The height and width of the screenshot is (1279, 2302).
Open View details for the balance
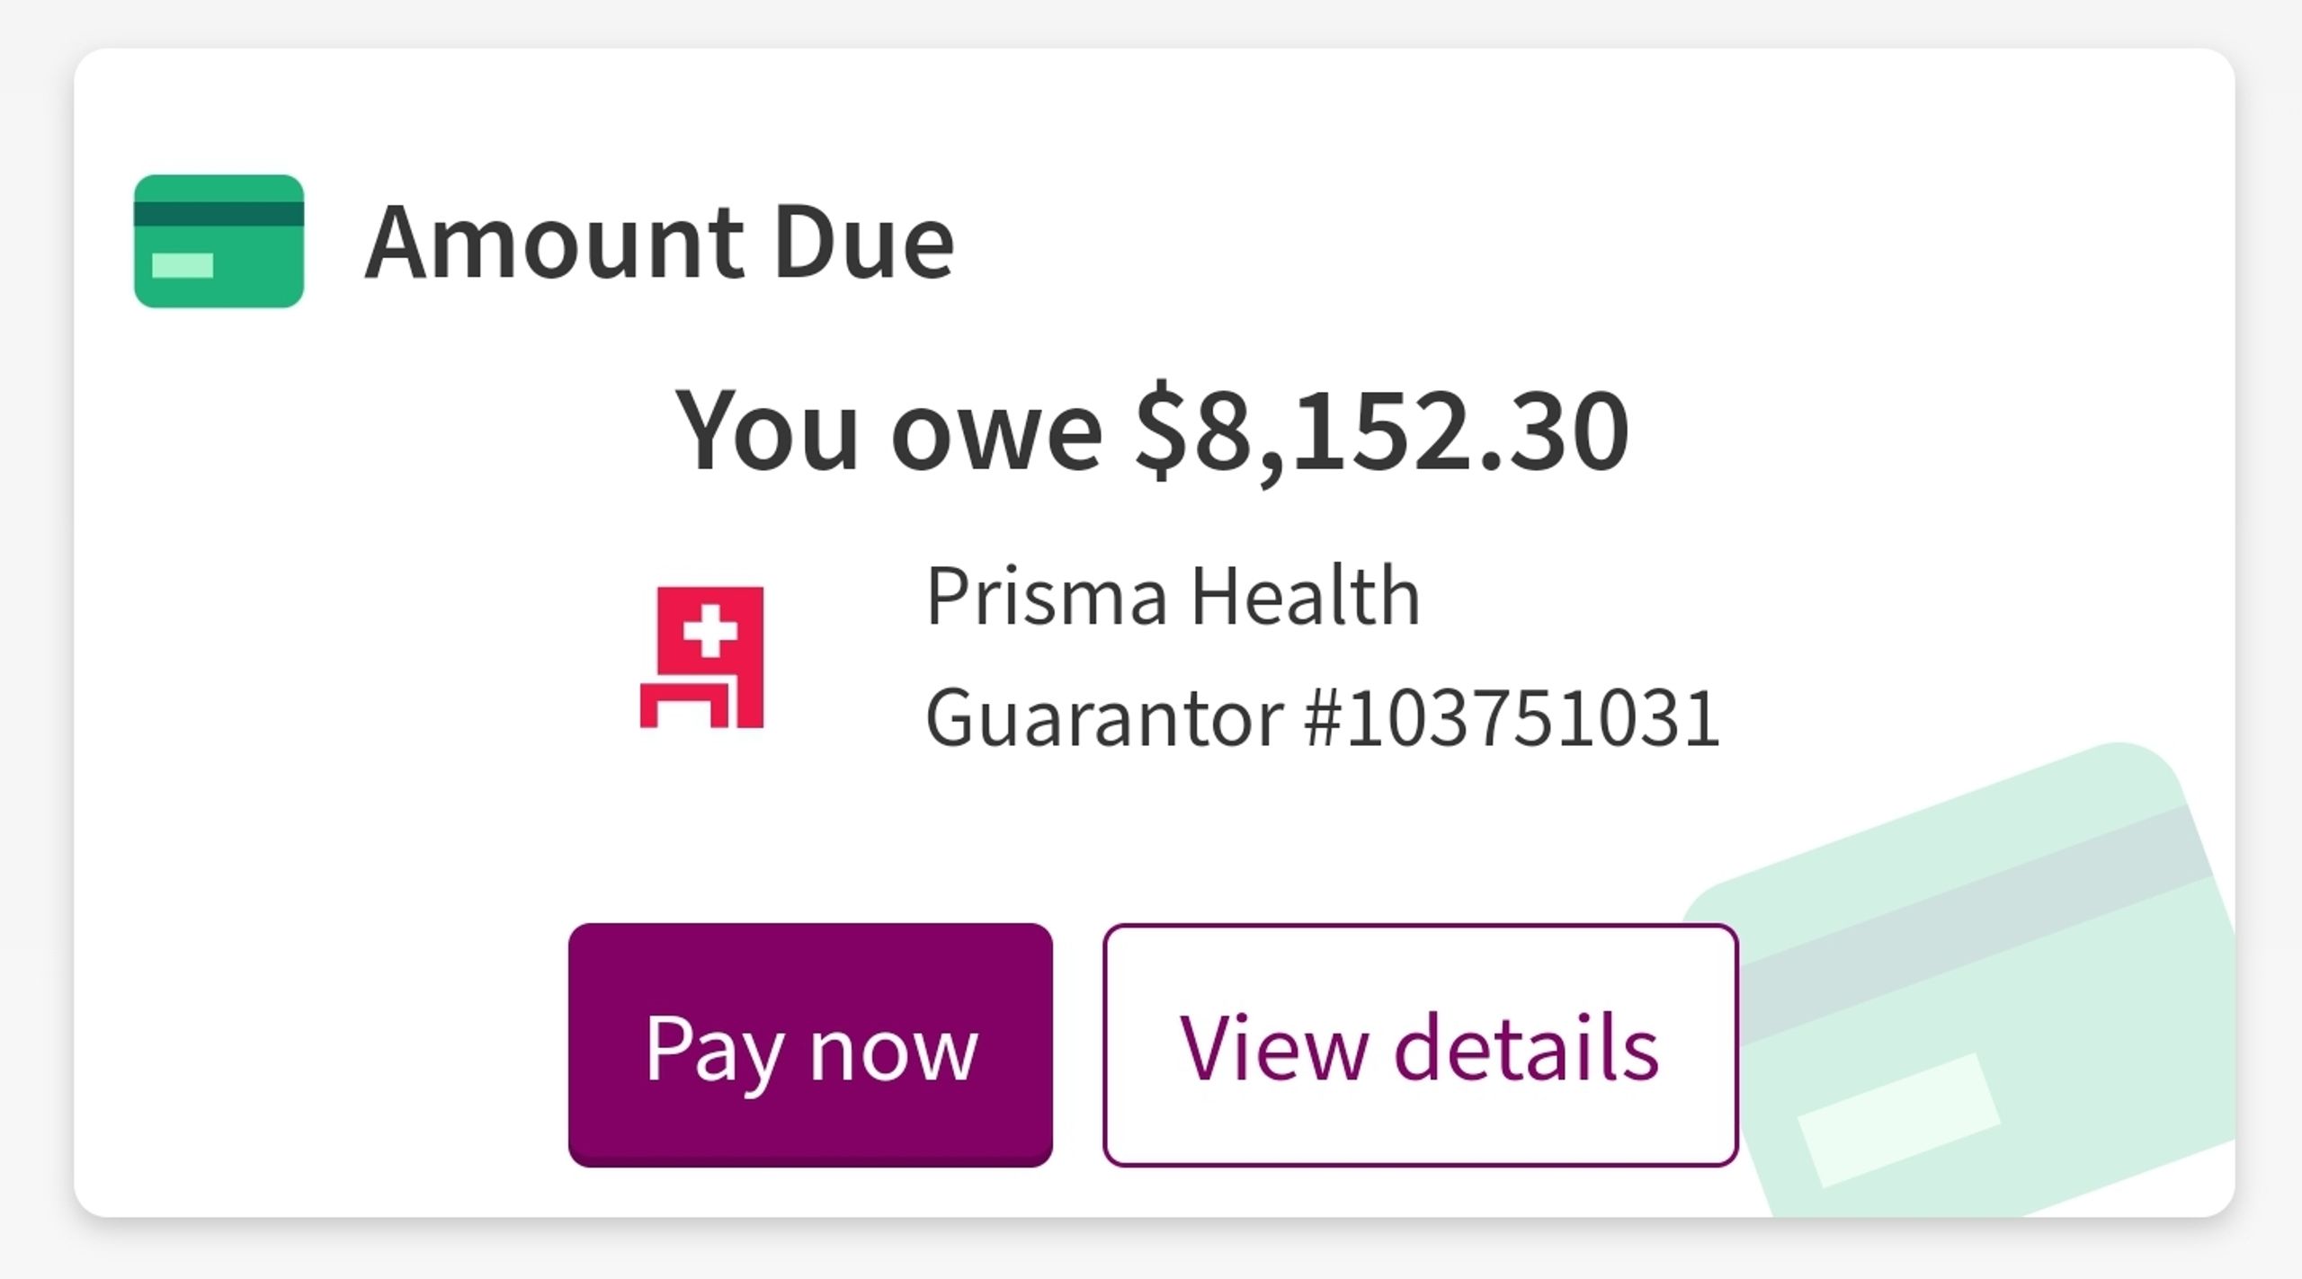tap(1420, 1045)
